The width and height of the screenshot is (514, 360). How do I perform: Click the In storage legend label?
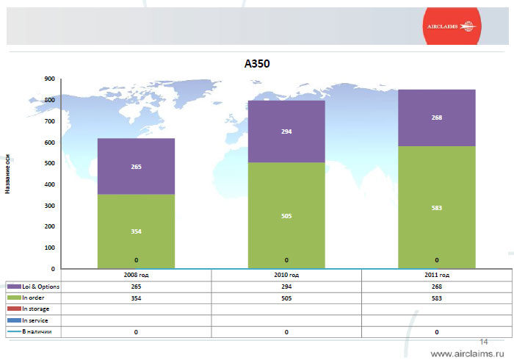pos(36,309)
